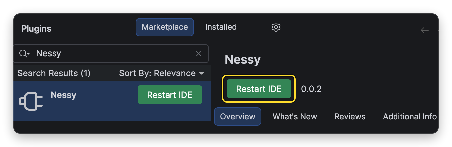Click Restart IDE in the search results row
The height and width of the screenshot is (147, 452).
[x=170, y=95]
